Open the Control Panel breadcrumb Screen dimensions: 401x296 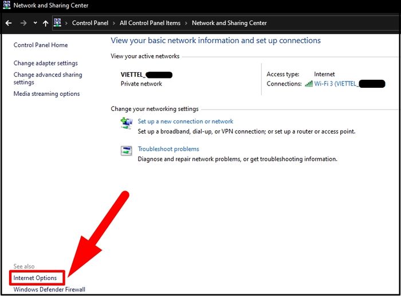tap(91, 23)
